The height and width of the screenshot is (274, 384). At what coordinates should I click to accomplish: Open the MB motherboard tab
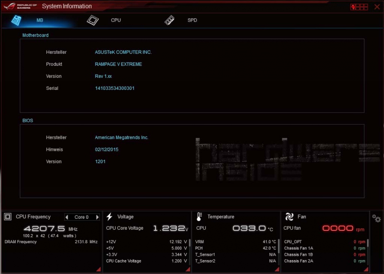40,20
